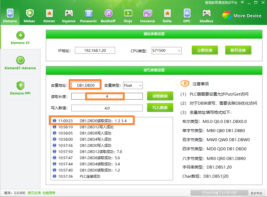Click the 通信参数设置 header
The image size is (267, 197).
(x=154, y=34)
